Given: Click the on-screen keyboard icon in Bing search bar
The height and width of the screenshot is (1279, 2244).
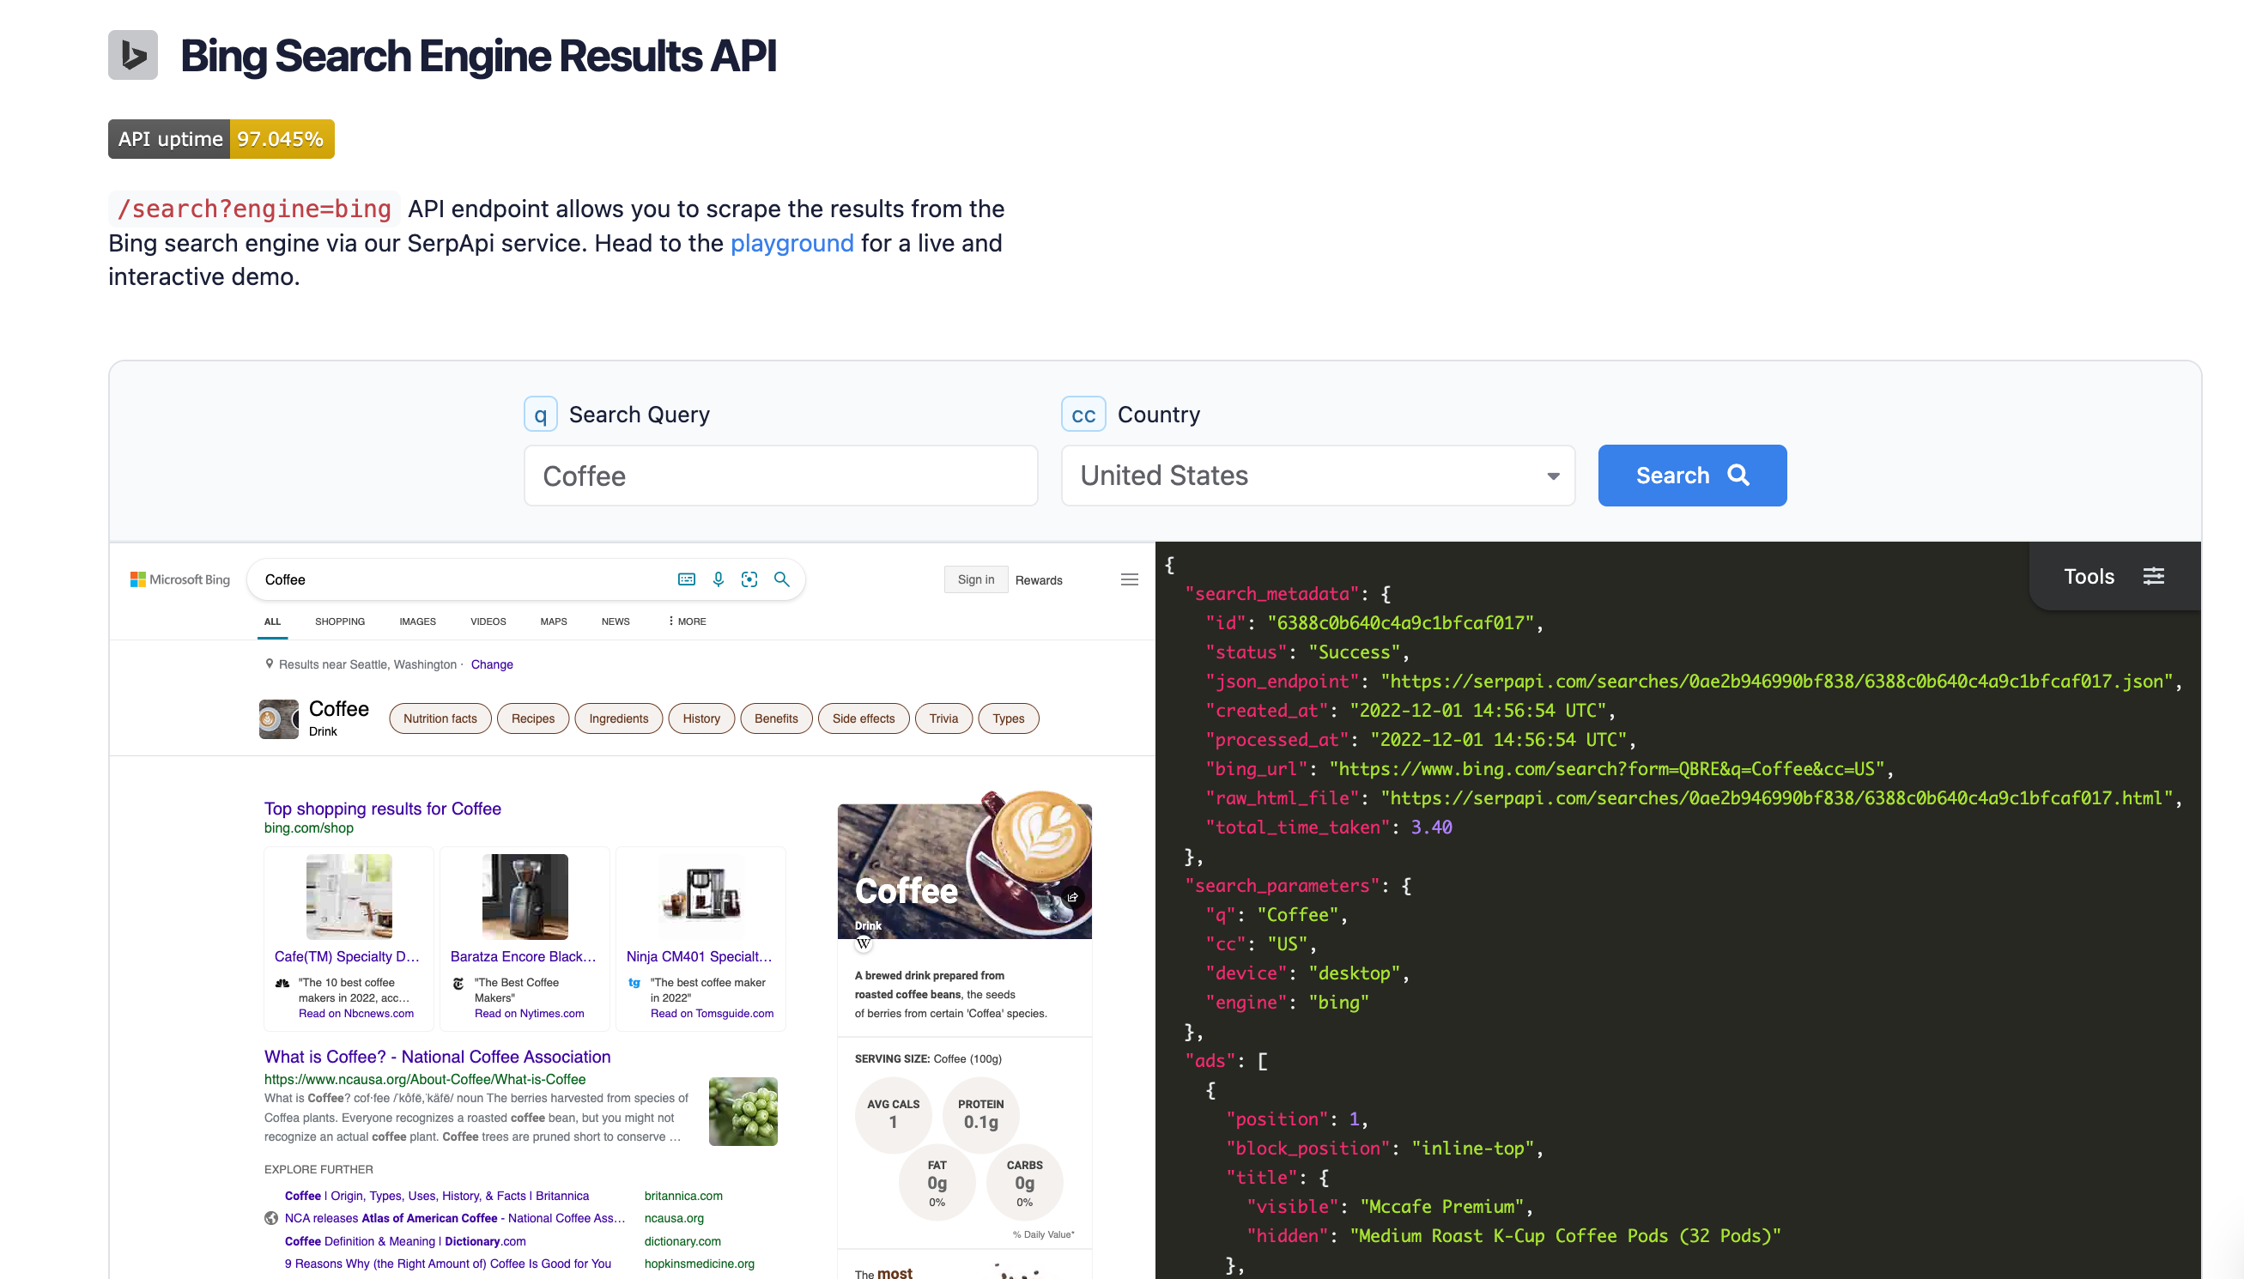Looking at the screenshot, I should 686,579.
